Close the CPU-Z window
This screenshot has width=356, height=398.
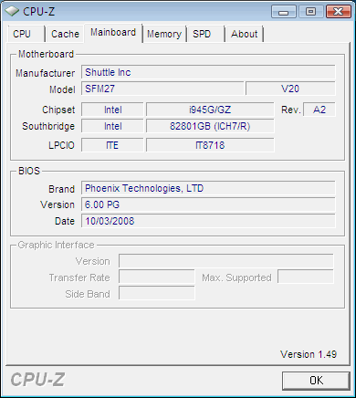click(x=338, y=12)
